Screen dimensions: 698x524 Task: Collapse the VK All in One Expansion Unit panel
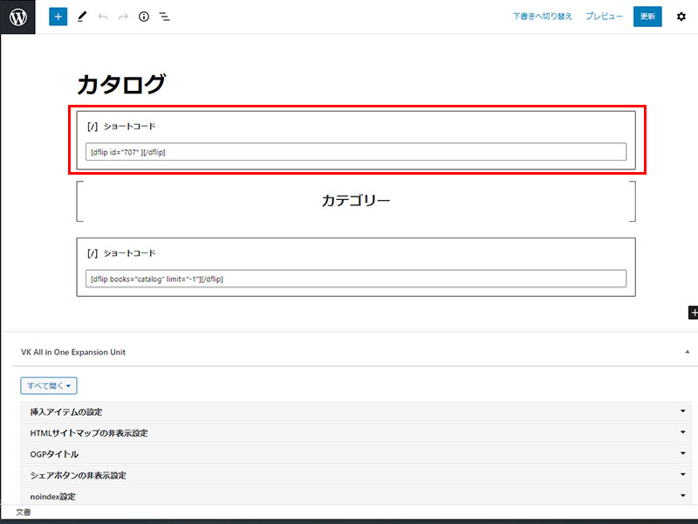pyautogui.click(x=687, y=352)
